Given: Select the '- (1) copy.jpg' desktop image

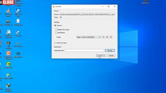Looking at the screenshot, I should click(8, 45).
